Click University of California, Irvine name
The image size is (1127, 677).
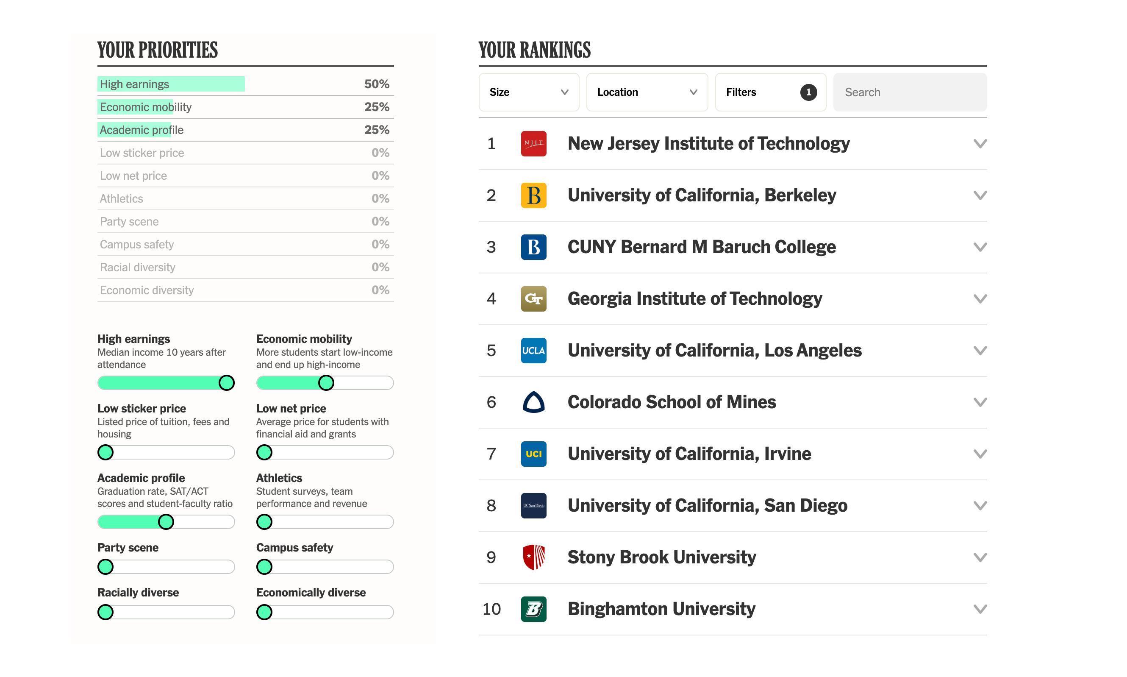(689, 454)
